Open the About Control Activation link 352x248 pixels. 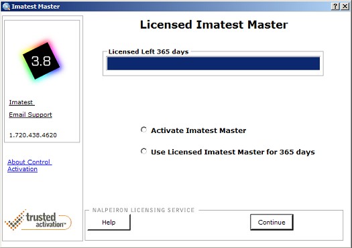coord(30,165)
